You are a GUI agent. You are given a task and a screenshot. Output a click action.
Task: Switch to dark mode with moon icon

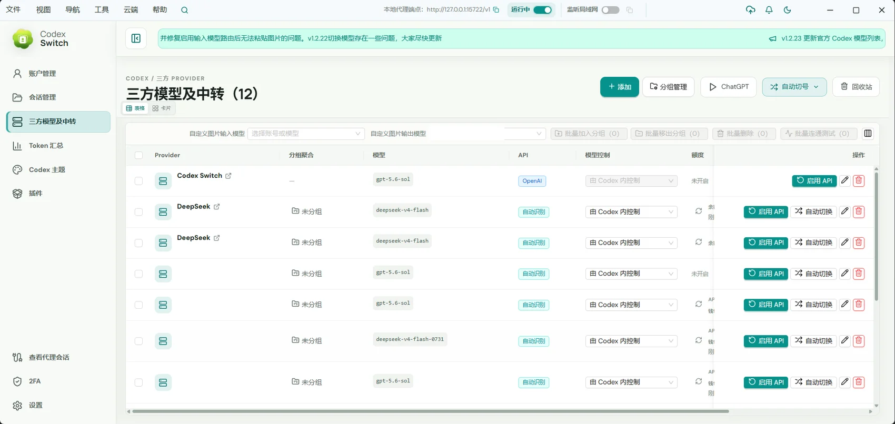tap(788, 10)
